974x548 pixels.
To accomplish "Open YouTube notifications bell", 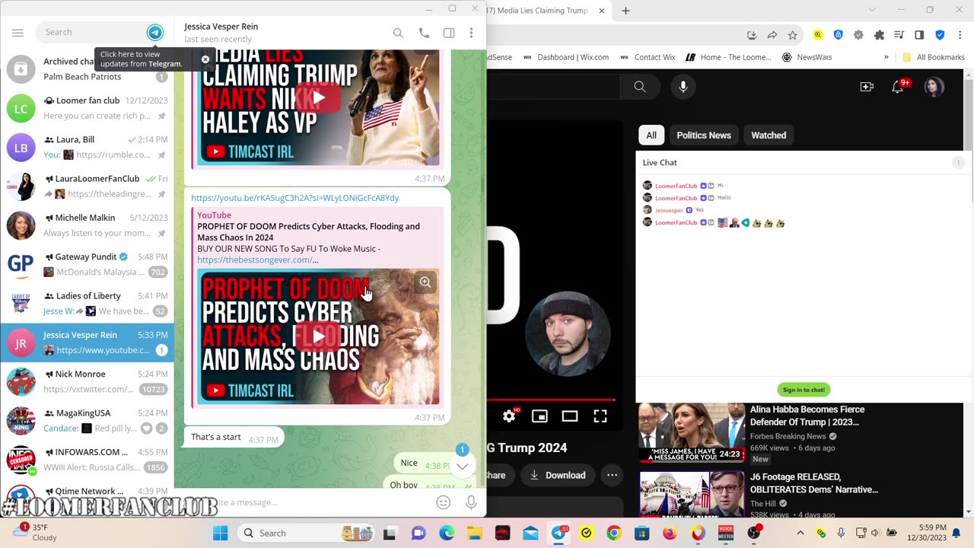I will (899, 87).
